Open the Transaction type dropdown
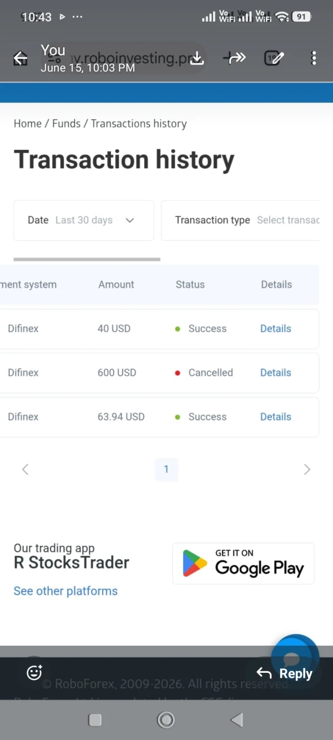333x740 pixels. pos(240,220)
